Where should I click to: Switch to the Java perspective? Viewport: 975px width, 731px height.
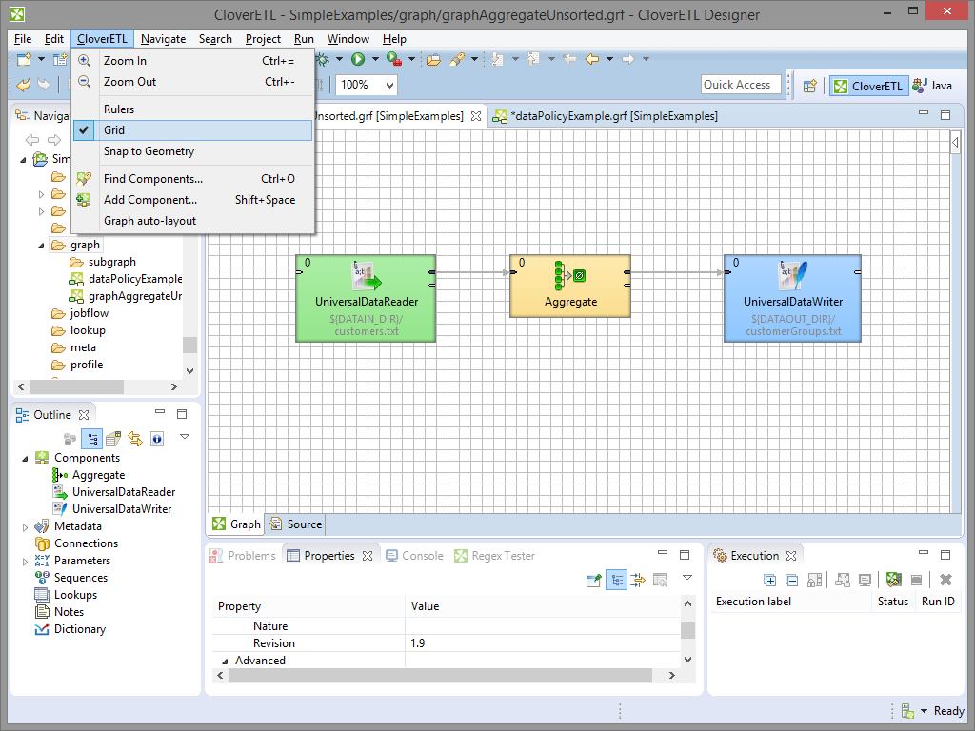coord(932,86)
